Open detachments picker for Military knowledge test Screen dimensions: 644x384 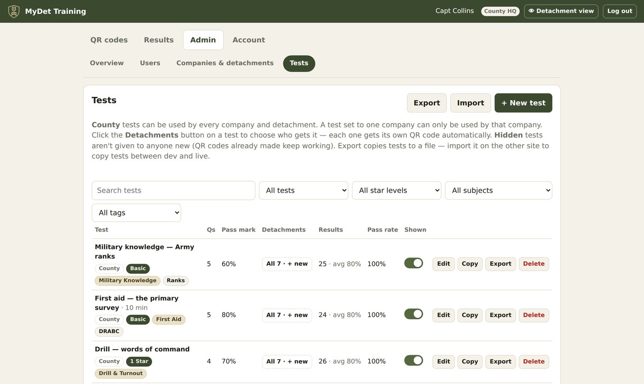point(287,264)
